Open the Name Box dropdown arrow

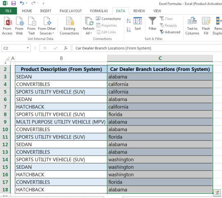[x=28, y=48]
